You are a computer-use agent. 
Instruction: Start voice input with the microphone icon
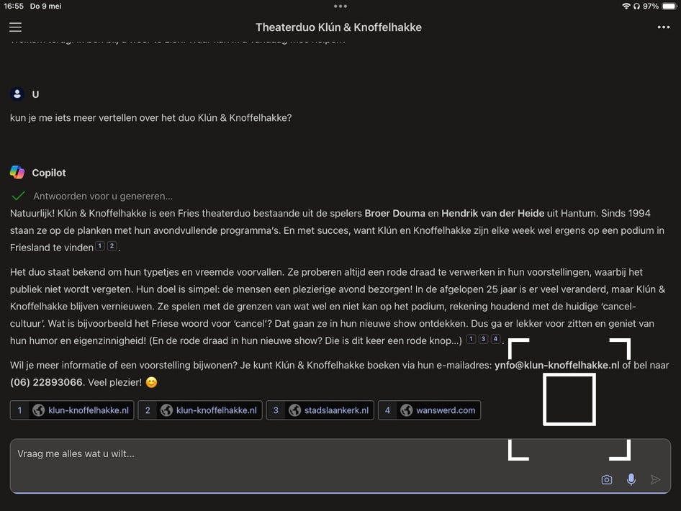click(631, 479)
